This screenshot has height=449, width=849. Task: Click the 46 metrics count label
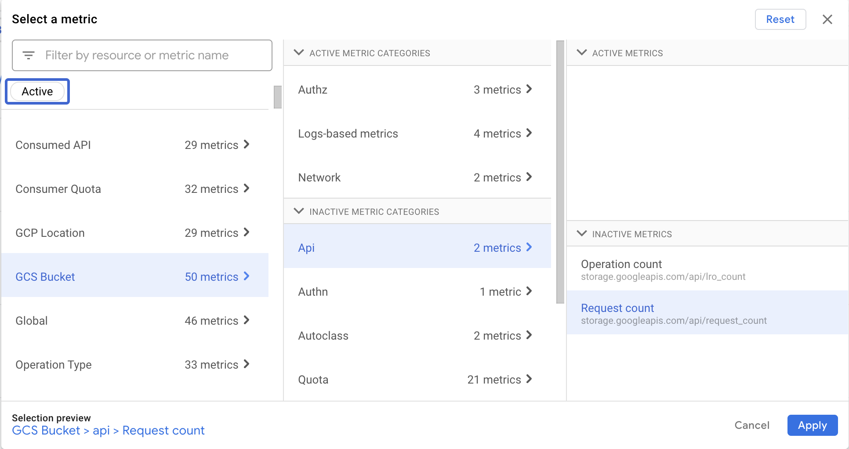click(x=211, y=321)
